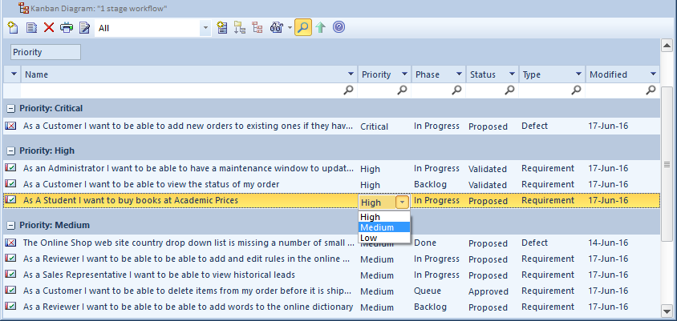Image resolution: width=677 pixels, height=321 pixels.
Task: Sort by the Name column header
Action: point(184,74)
